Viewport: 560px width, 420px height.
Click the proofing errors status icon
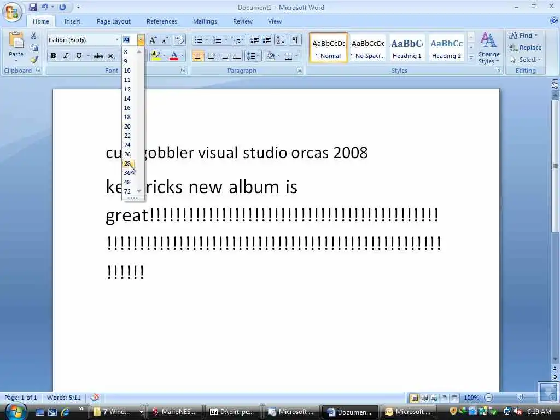coord(95,398)
